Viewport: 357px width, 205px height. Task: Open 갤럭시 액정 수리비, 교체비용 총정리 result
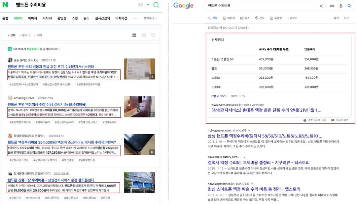(x=258, y=163)
